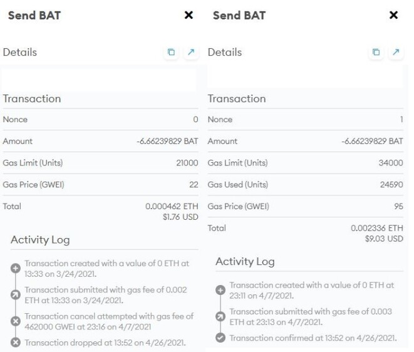Click the left Activity Log heading
The height and width of the screenshot is (352, 414).
[40, 240]
